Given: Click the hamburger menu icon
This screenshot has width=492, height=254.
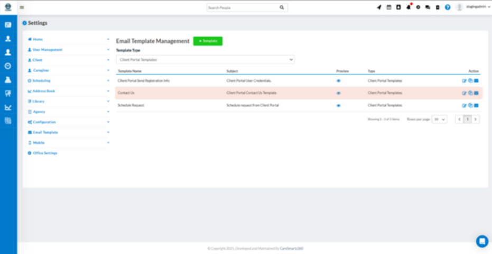Looking at the screenshot, I should (22, 7).
